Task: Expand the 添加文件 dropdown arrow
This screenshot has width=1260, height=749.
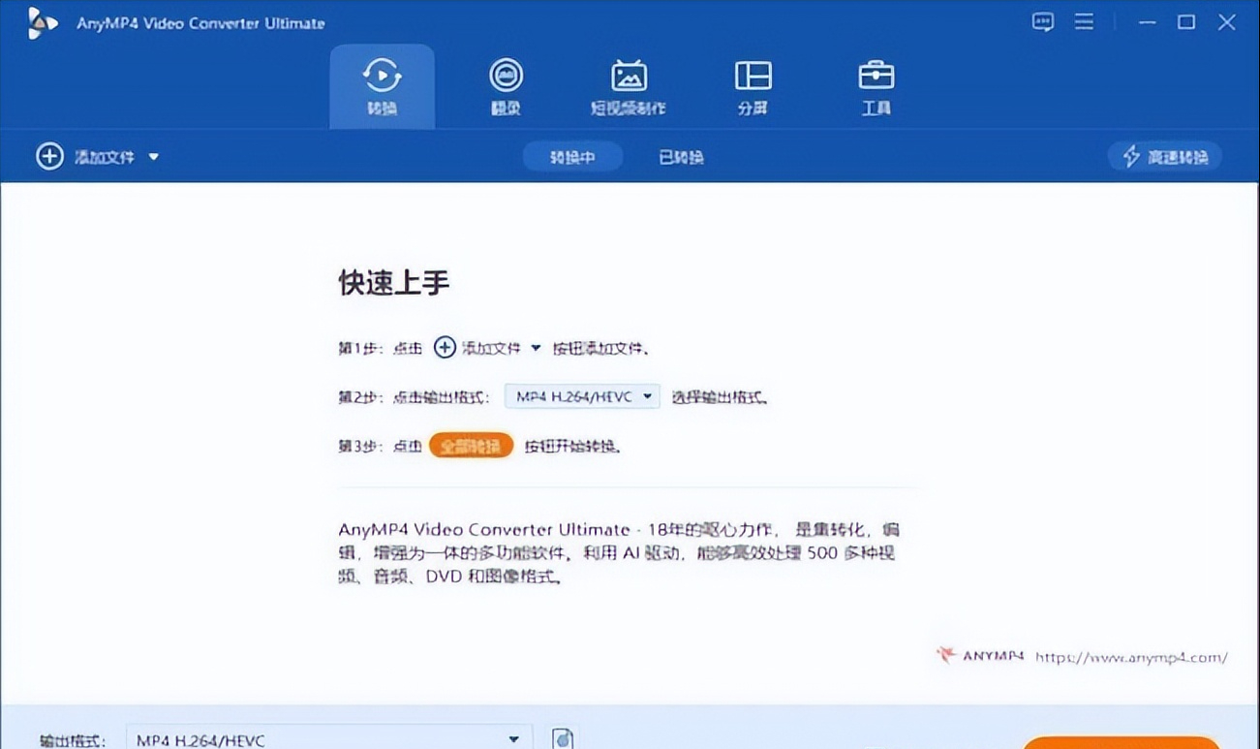Action: [155, 156]
